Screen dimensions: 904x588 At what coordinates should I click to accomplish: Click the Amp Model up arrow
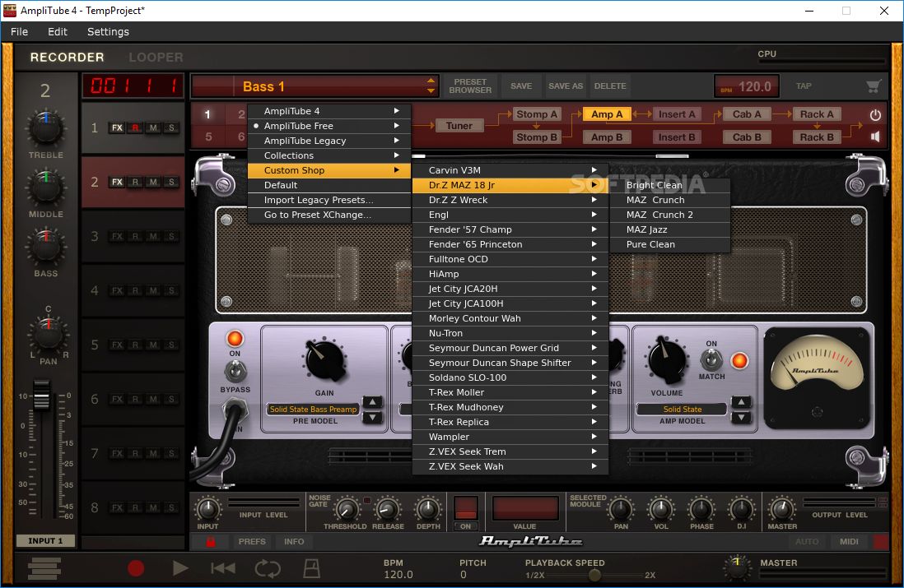[741, 402]
